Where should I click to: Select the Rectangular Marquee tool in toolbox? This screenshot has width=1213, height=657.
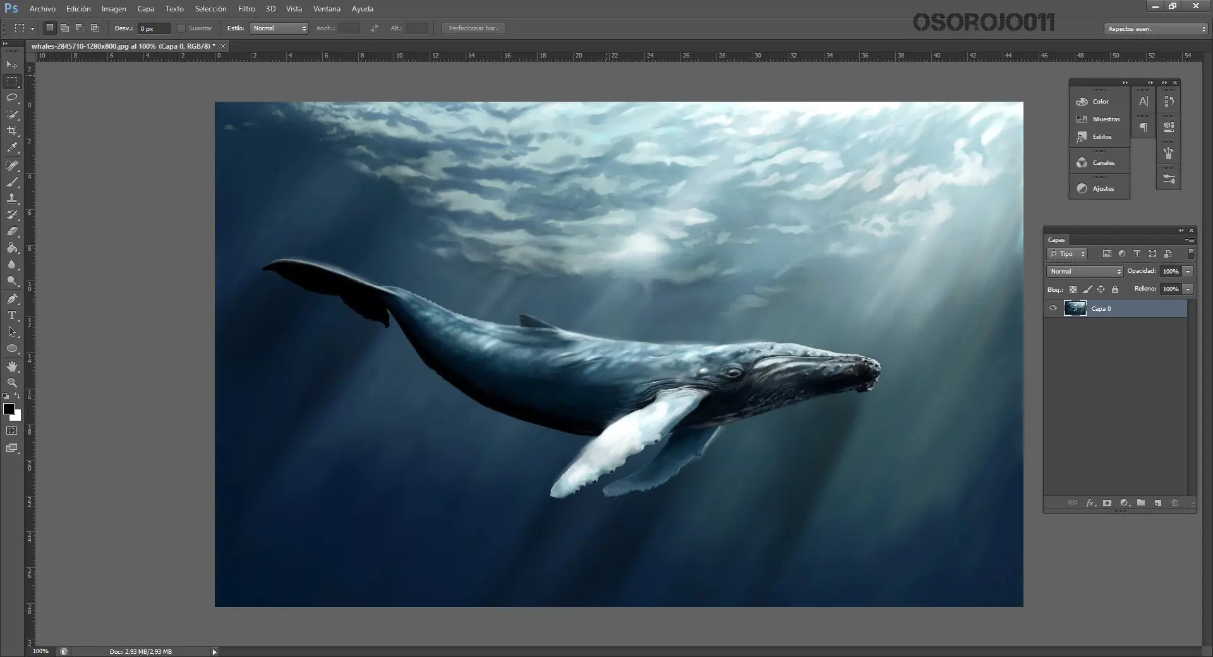click(x=12, y=81)
